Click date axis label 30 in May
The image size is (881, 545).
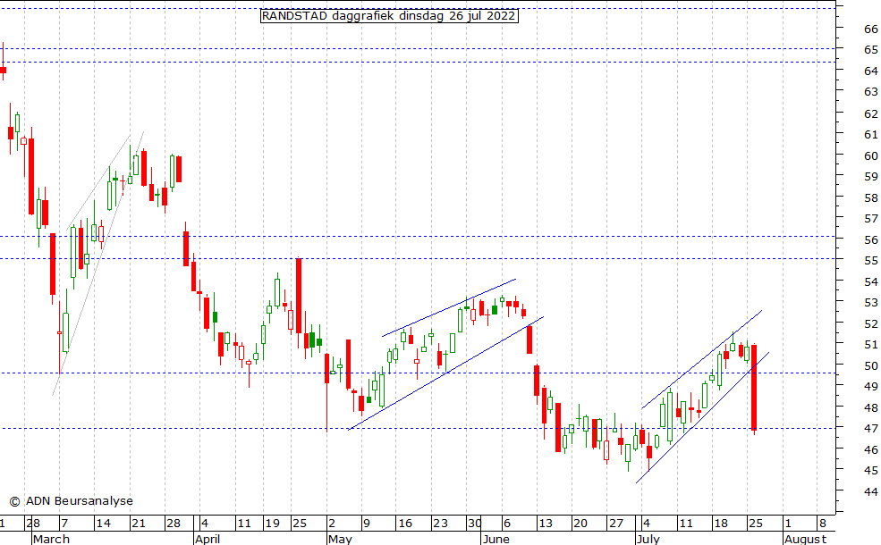point(474,524)
